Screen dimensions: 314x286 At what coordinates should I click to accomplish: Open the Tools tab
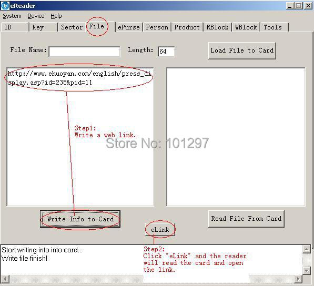(275, 27)
